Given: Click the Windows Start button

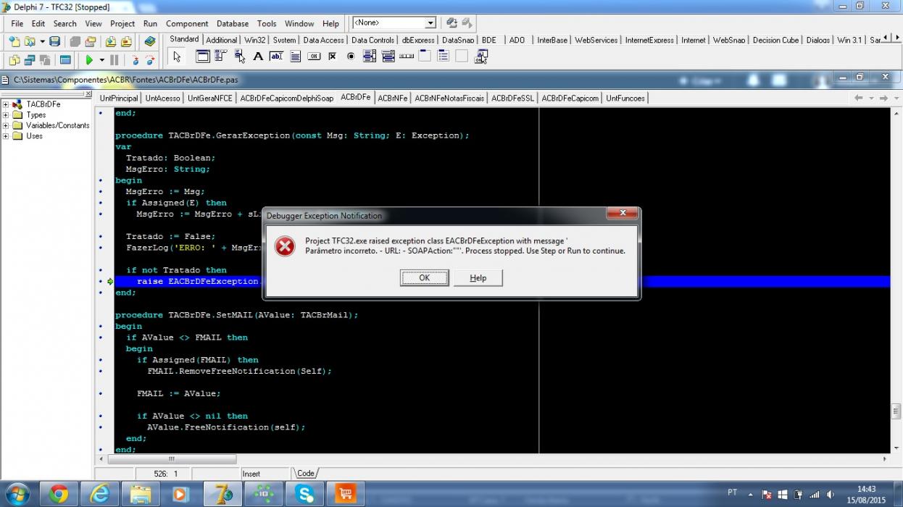Looking at the screenshot, I should pos(17,494).
